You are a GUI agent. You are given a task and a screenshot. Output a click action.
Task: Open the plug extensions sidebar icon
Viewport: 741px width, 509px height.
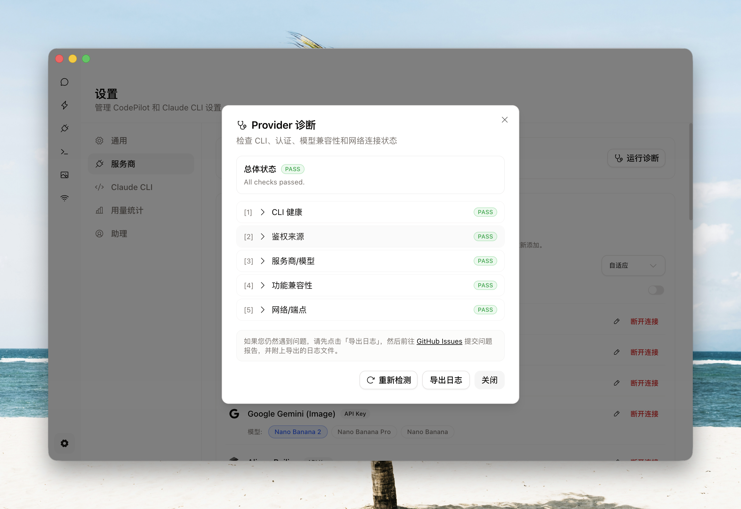point(65,128)
